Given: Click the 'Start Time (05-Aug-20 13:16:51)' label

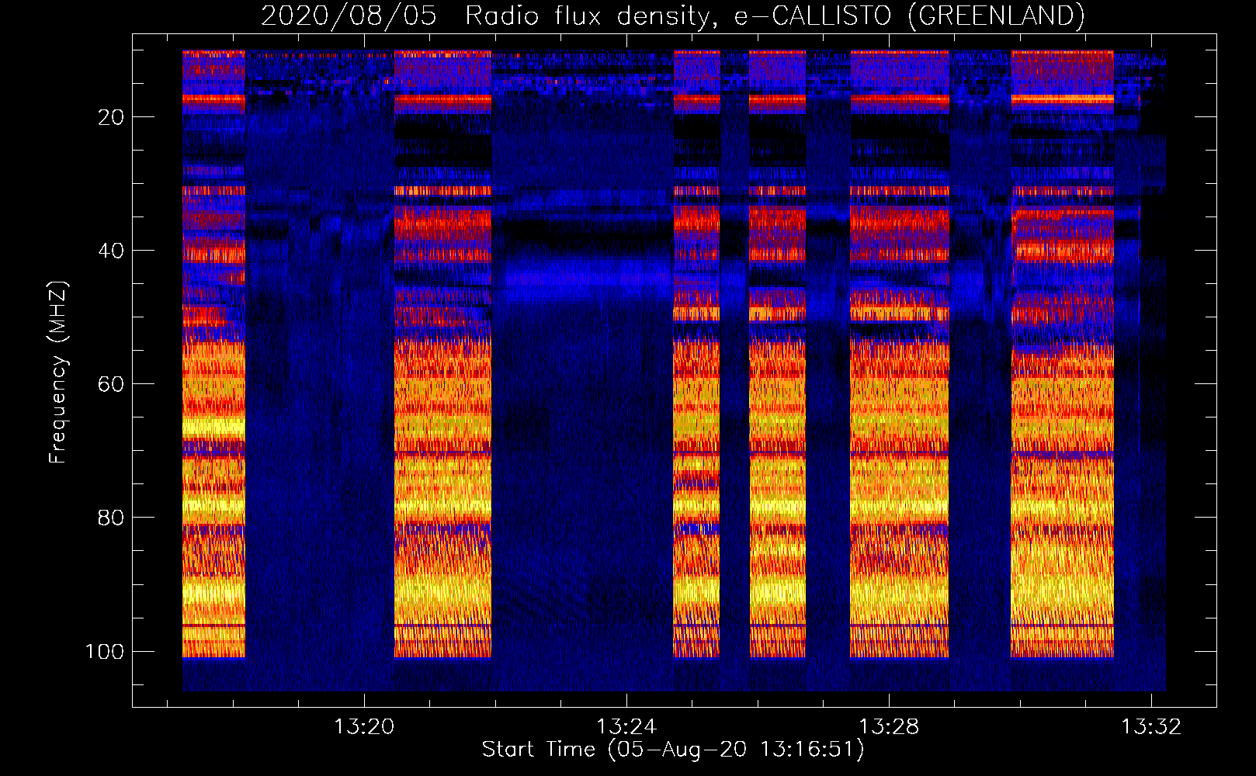Looking at the screenshot, I should [673, 750].
